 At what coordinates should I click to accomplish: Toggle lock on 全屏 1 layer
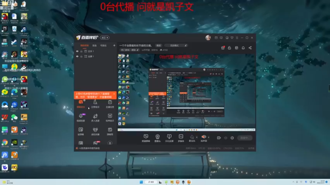coord(81,56)
